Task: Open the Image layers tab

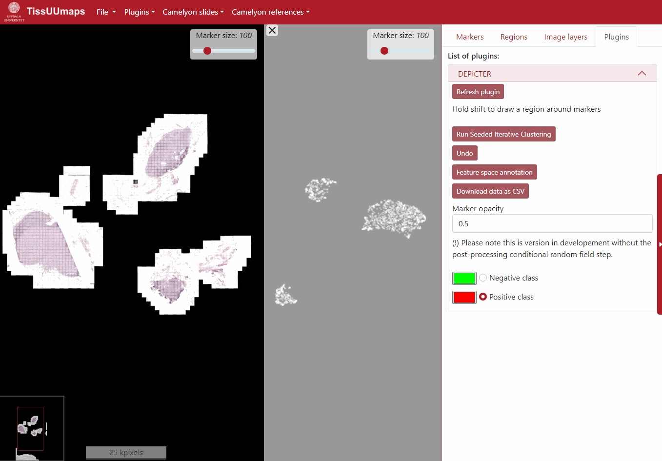Action: pos(565,37)
